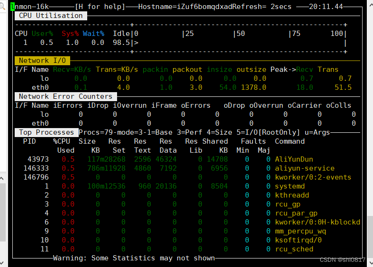This screenshot has height=267, width=373.
Task: Click the PID column header
Action: (x=29, y=141)
